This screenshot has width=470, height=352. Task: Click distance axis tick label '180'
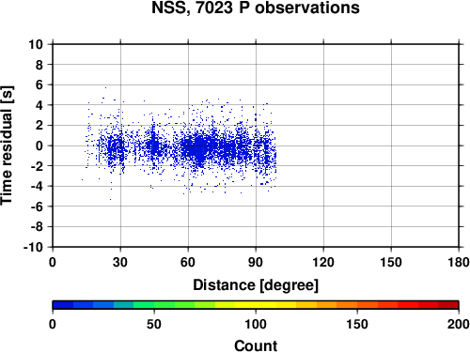point(459,262)
